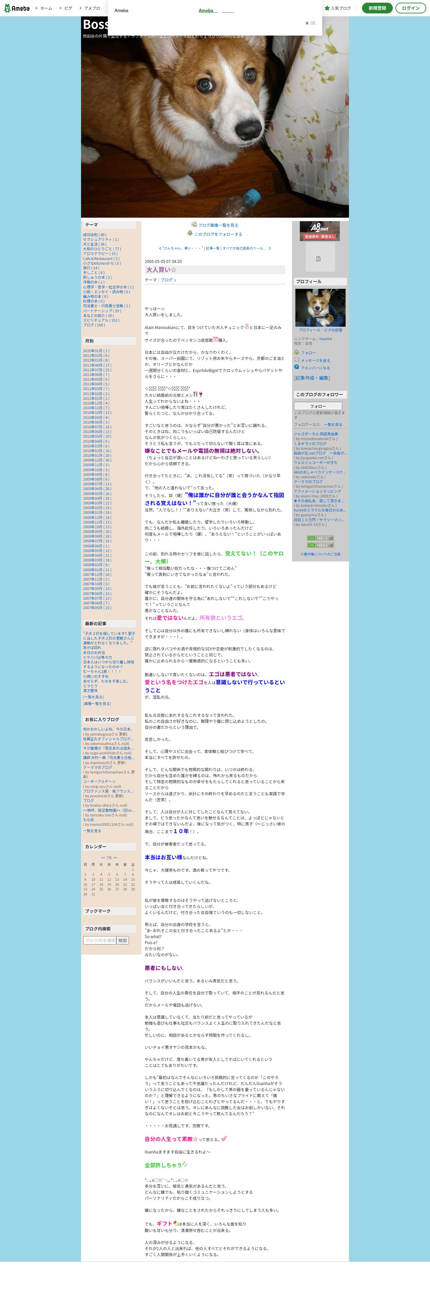Open favorite blog もも缶

click(x=88, y=819)
